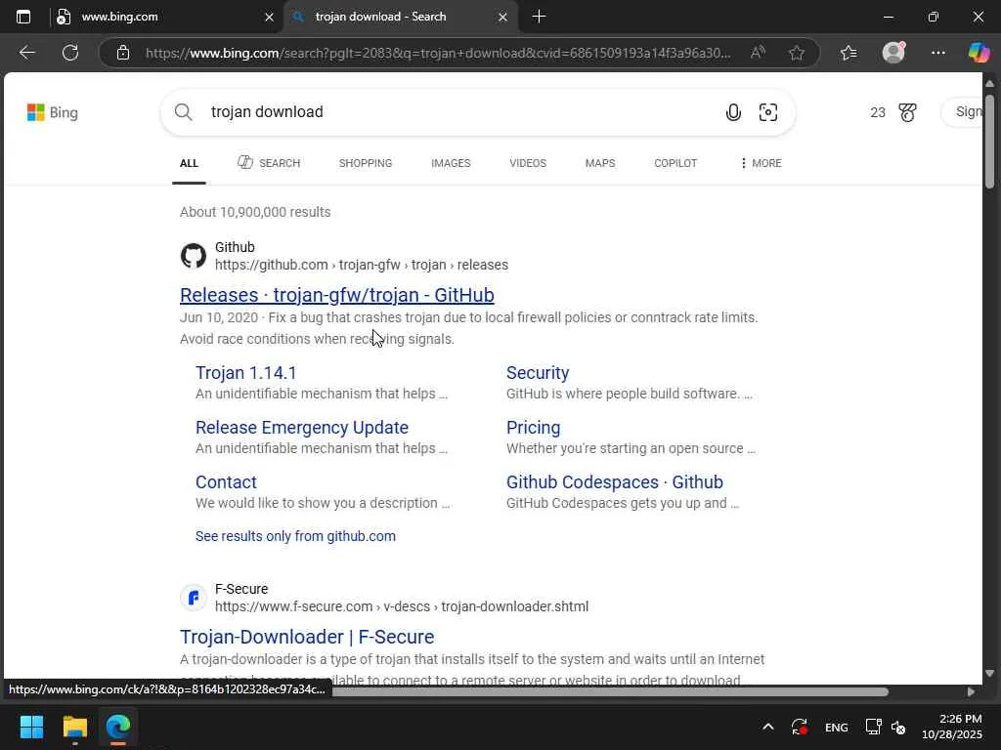Click Rewards points count 23
The height and width of the screenshot is (750, 1001).
[x=878, y=113]
